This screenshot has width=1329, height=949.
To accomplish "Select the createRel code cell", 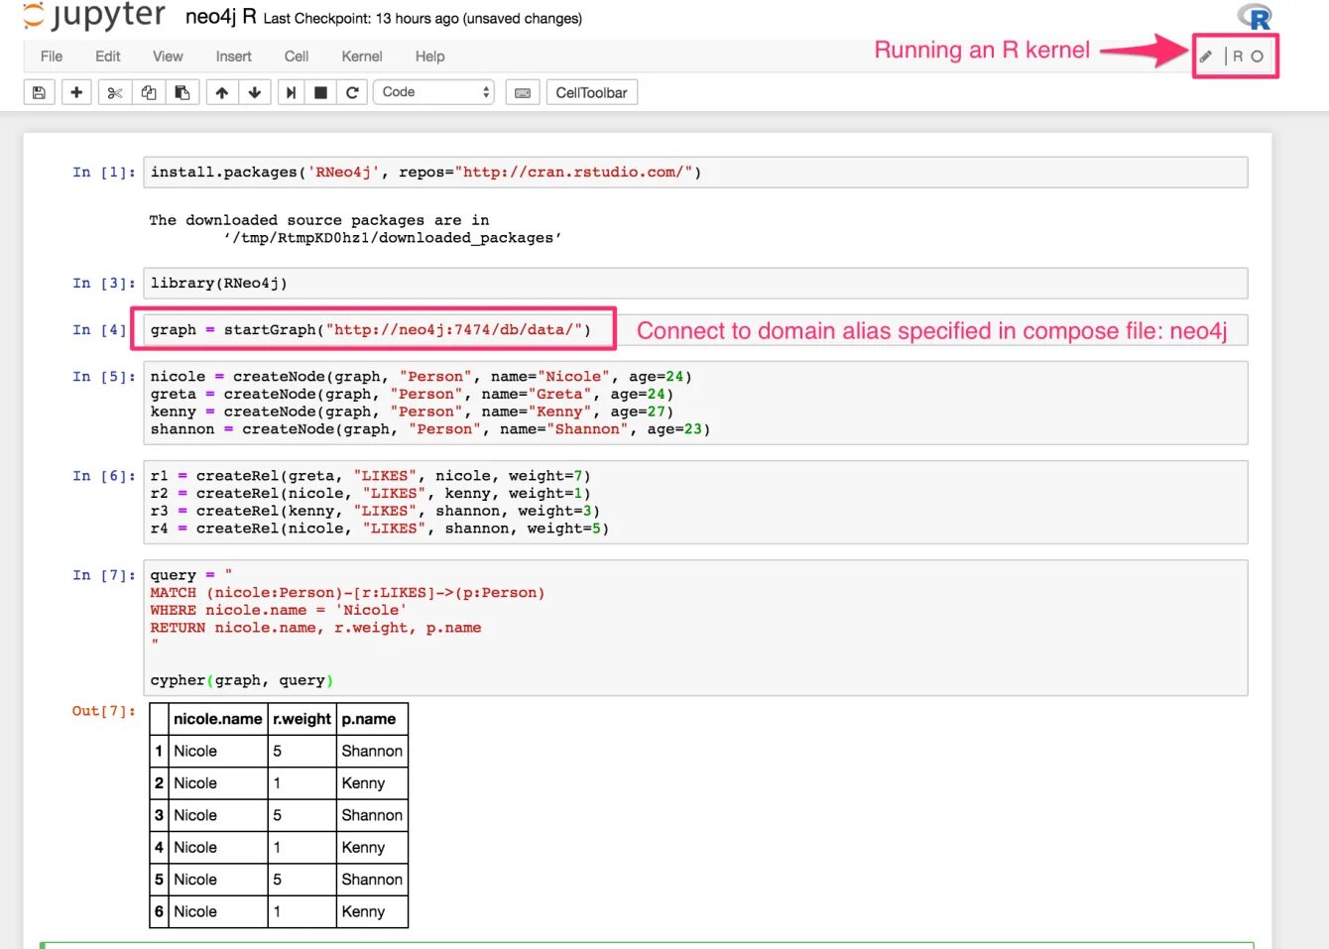I will pos(695,502).
